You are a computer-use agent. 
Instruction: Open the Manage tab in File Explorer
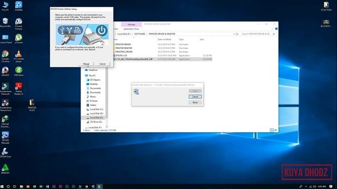tap(131, 25)
